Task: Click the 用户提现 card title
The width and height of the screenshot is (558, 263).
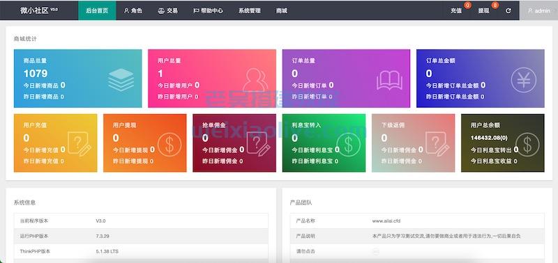Action: 125,125
